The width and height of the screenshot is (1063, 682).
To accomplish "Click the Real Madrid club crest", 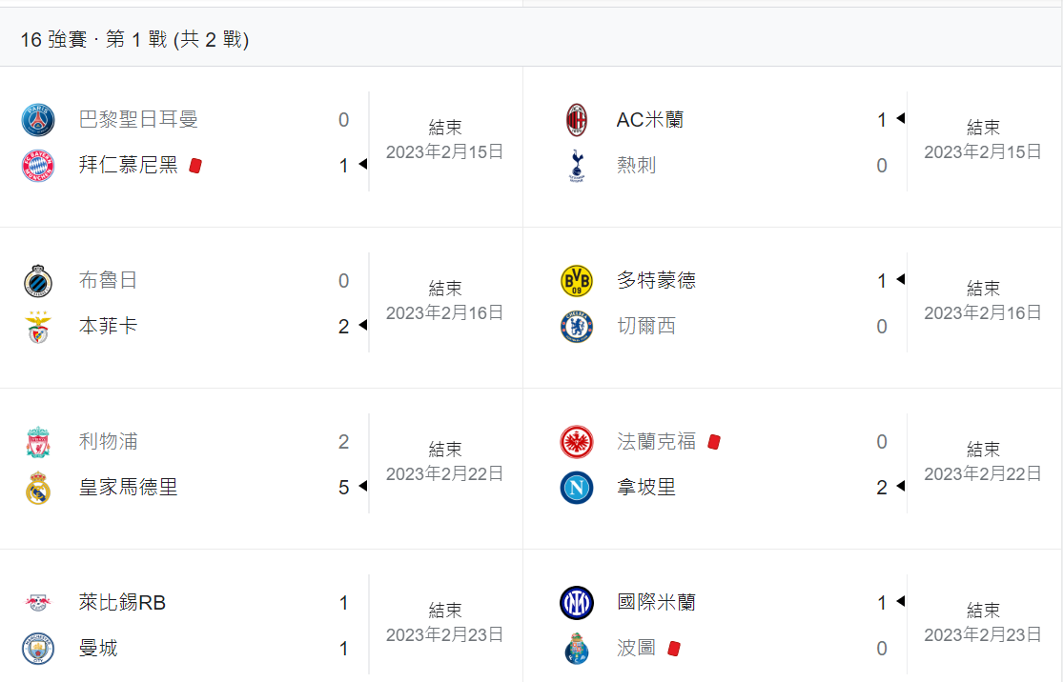I will click(38, 488).
